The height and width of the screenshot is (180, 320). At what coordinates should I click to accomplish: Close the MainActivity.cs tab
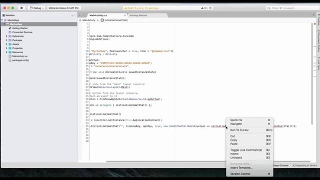pos(124,15)
